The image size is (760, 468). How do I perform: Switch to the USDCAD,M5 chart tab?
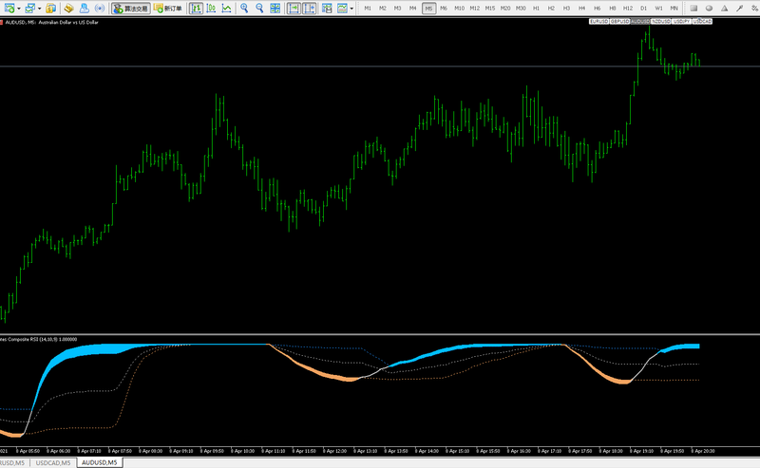(x=54, y=462)
